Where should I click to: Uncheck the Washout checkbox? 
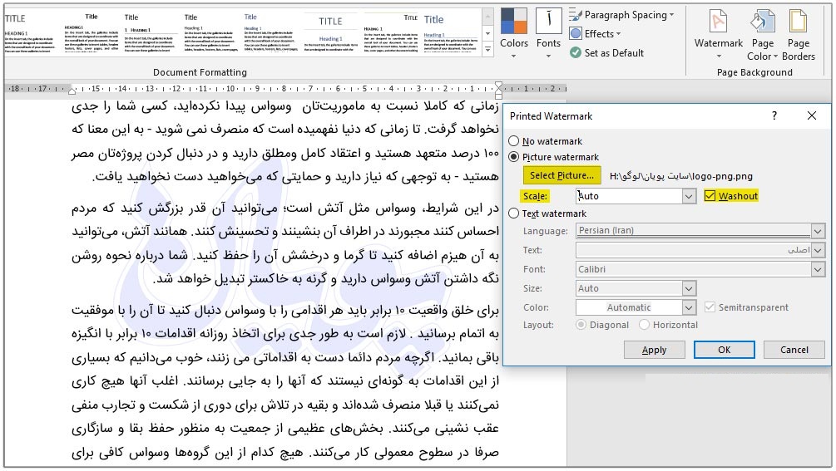710,196
